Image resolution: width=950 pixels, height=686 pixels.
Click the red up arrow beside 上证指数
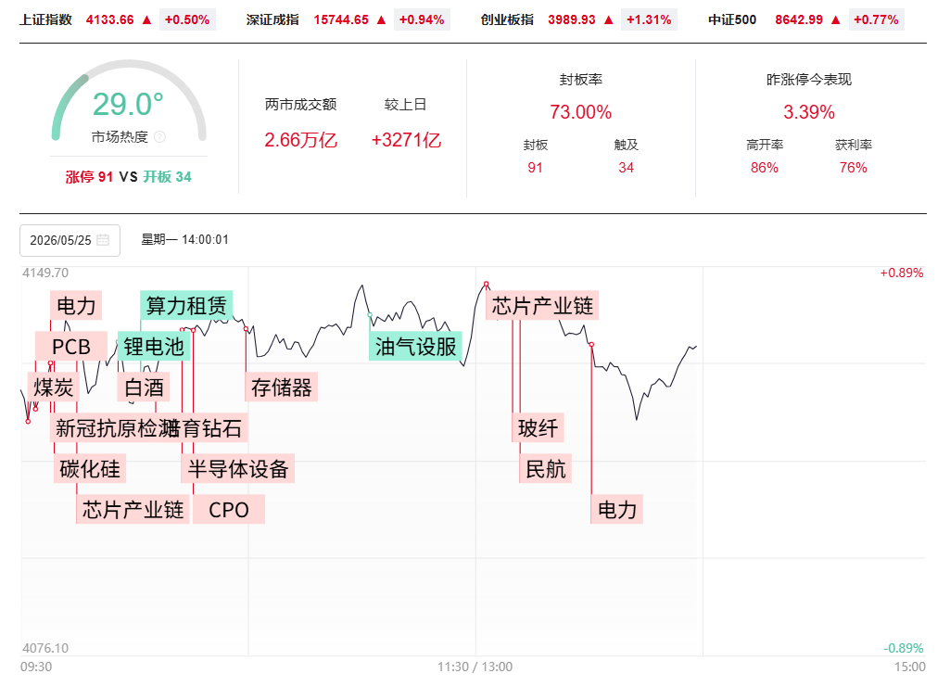pos(146,20)
